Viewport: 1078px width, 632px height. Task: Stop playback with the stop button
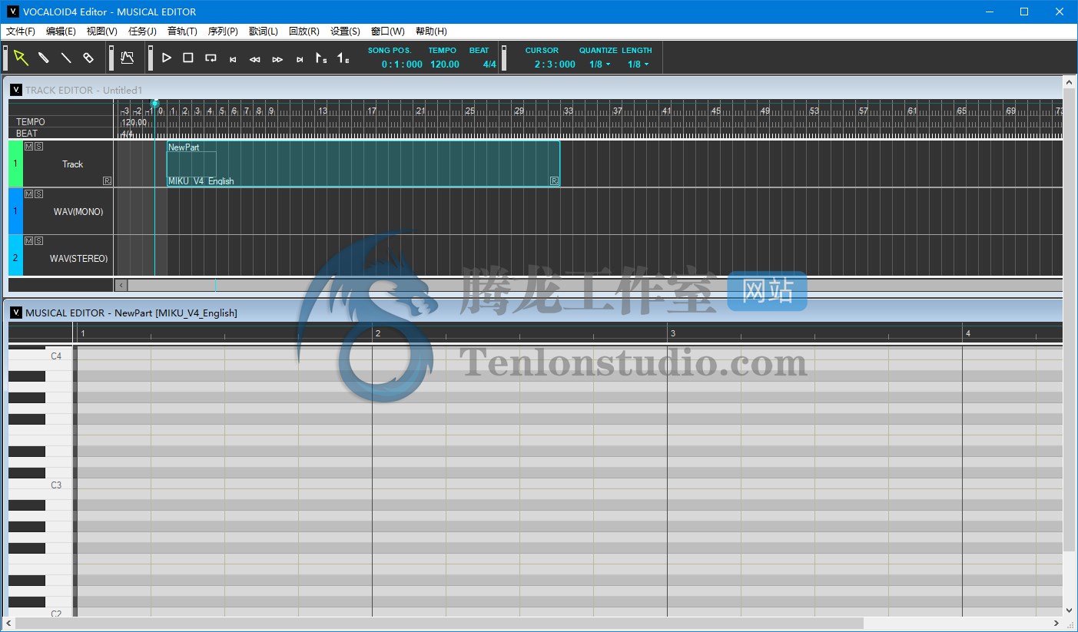pyautogui.click(x=188, y=58)
